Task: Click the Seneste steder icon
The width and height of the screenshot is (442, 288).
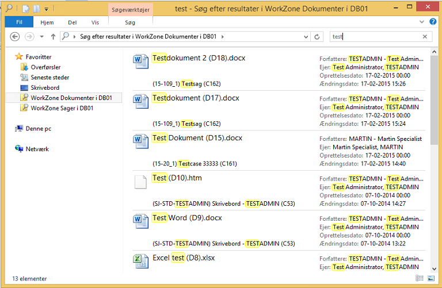Action: coord(24,77)
